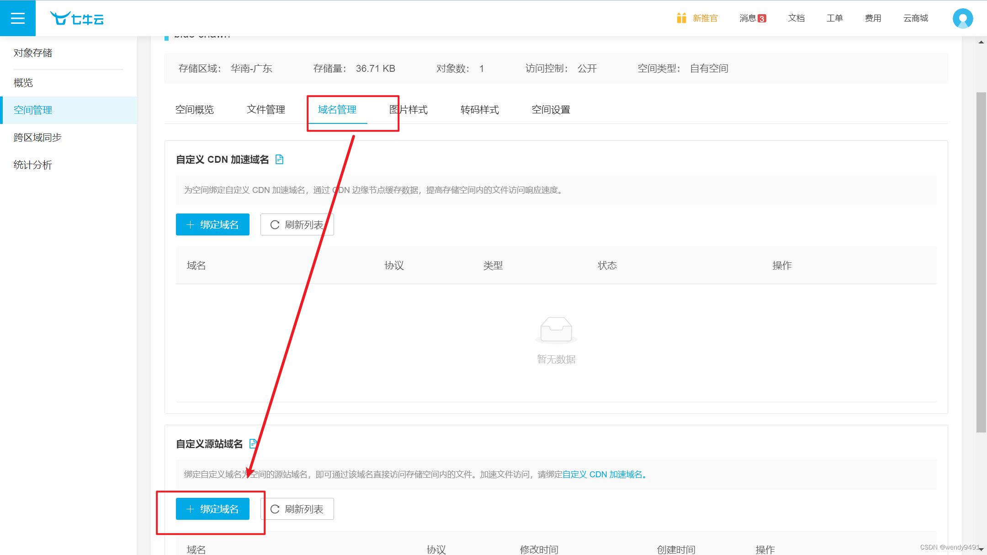Click 绑定域名 under CDN acceleration section
Screen dimensions: 987x555
pyautogui.click(x=212, y=224)
